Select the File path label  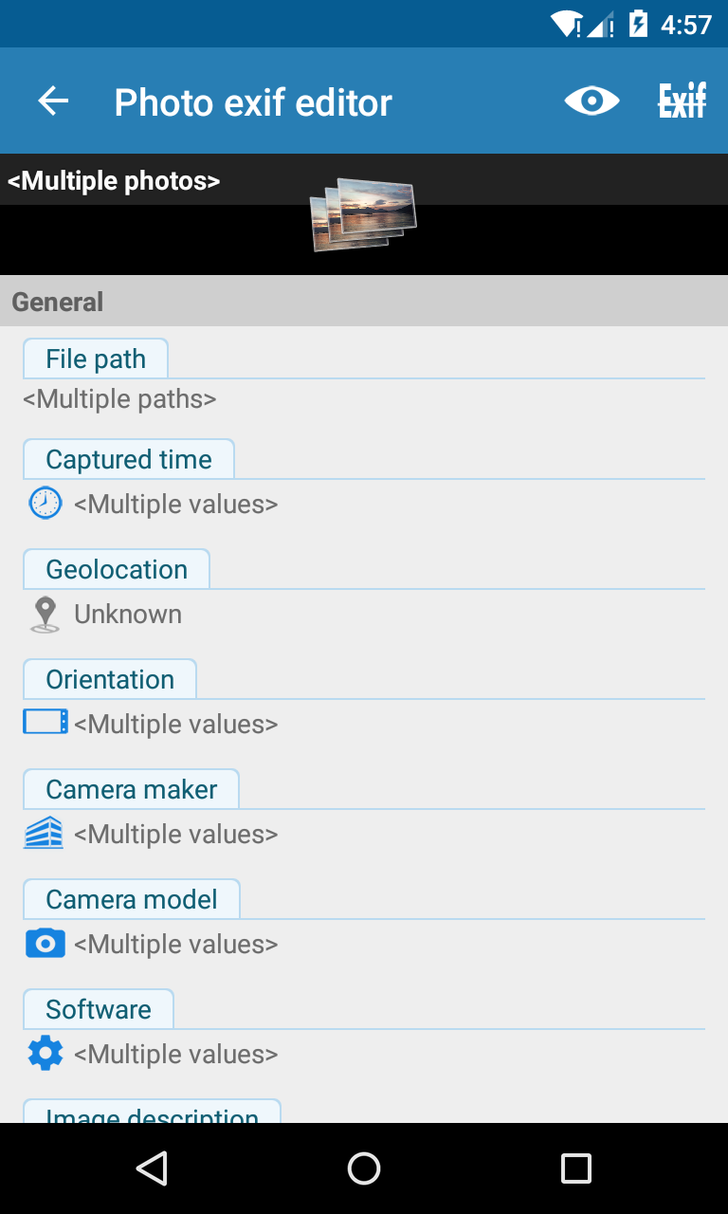pos(96,359)
